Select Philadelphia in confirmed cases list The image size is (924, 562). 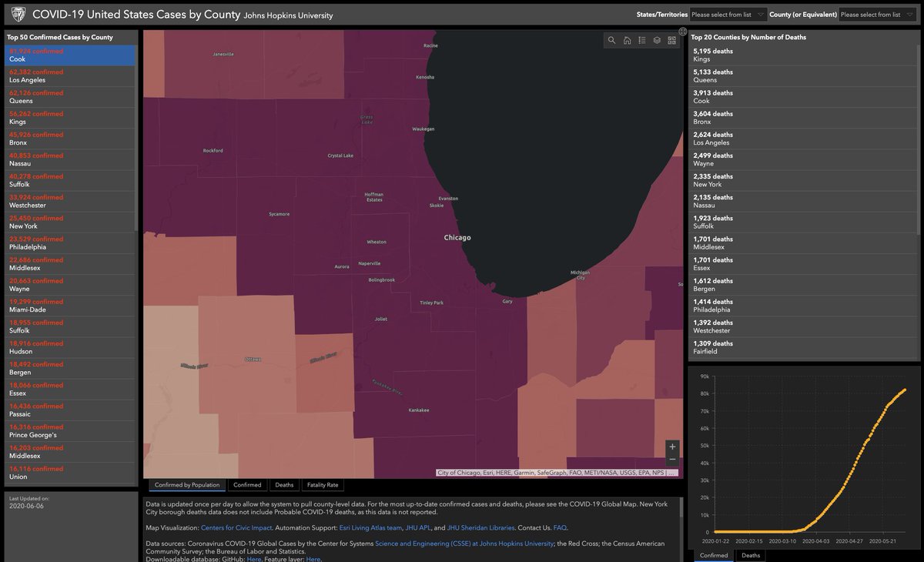tap(71, 243)
